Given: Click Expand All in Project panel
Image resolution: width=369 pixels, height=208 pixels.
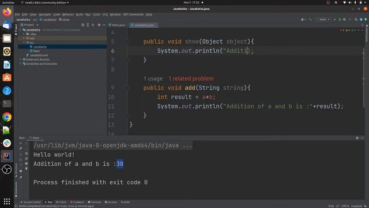Looking at the screenshot, I should pos(88,25).
